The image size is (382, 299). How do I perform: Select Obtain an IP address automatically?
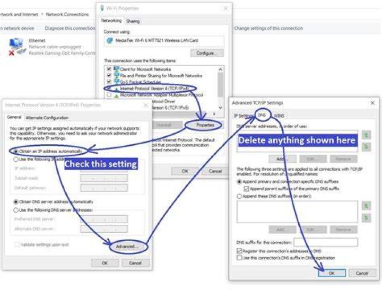16,152
